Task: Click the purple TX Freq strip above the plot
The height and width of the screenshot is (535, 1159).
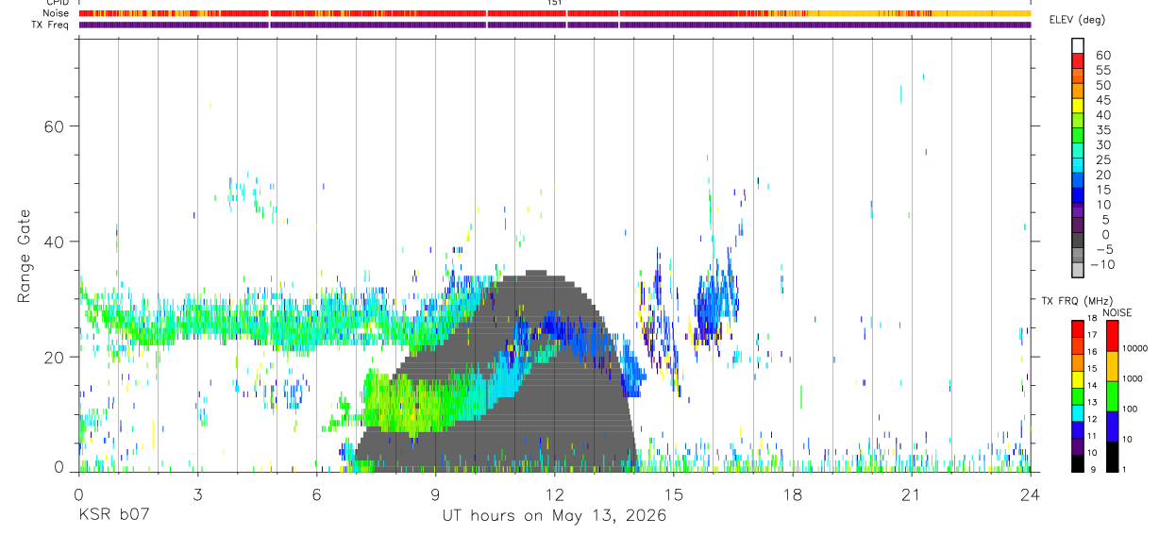Action: tap(554, 25)
